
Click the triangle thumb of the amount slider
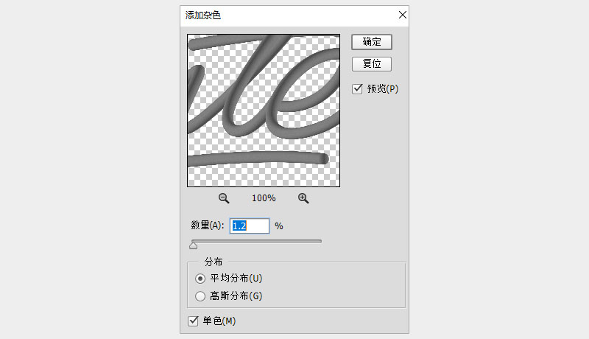coord(194,245)
